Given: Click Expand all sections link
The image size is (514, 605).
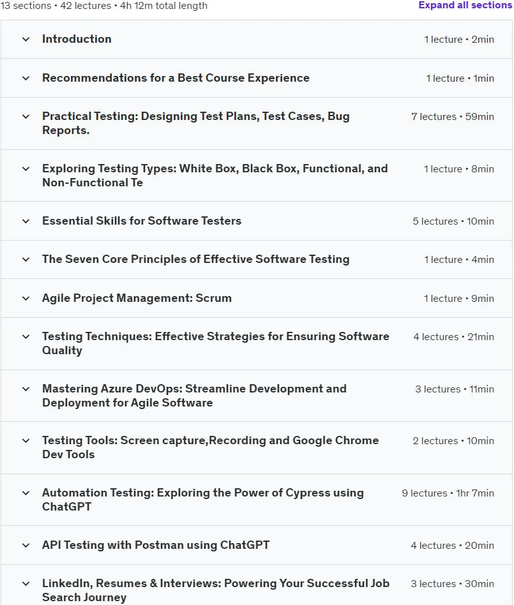Looking at the screenshot, I should click(x=465, y=5).
